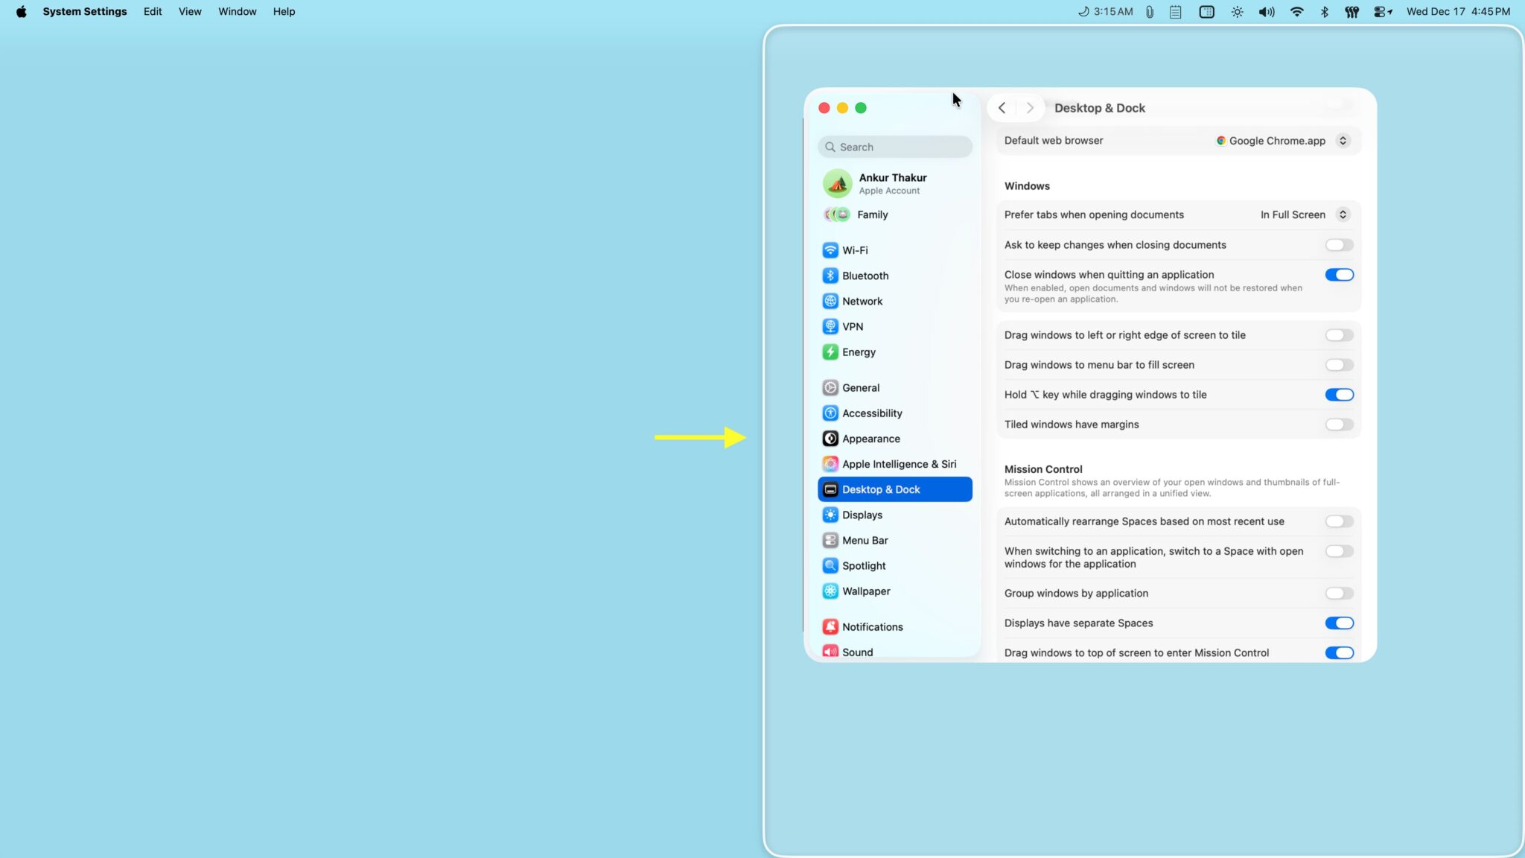Turn off Displays have separate Spaces
Image resolution: width=1525 pixels, height=858 pixels.
1339,623
